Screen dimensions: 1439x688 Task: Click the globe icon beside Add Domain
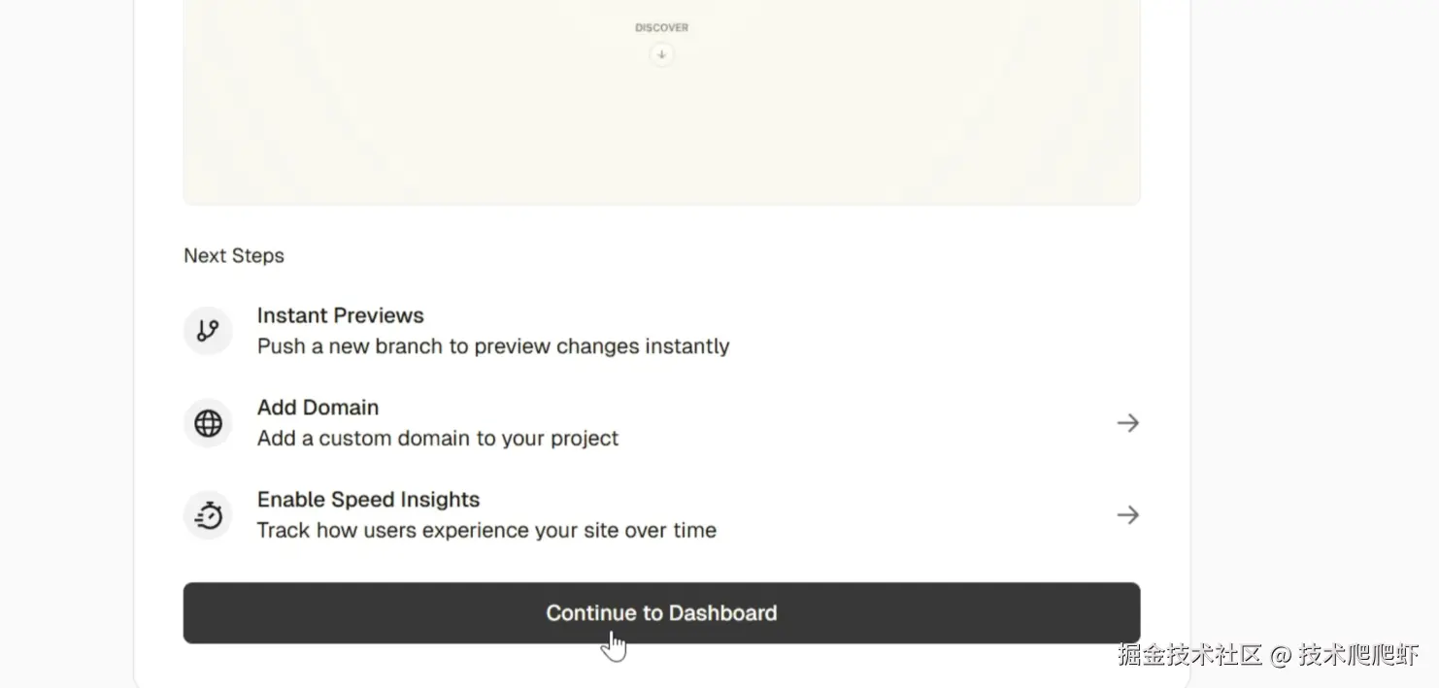coord(208,423)
